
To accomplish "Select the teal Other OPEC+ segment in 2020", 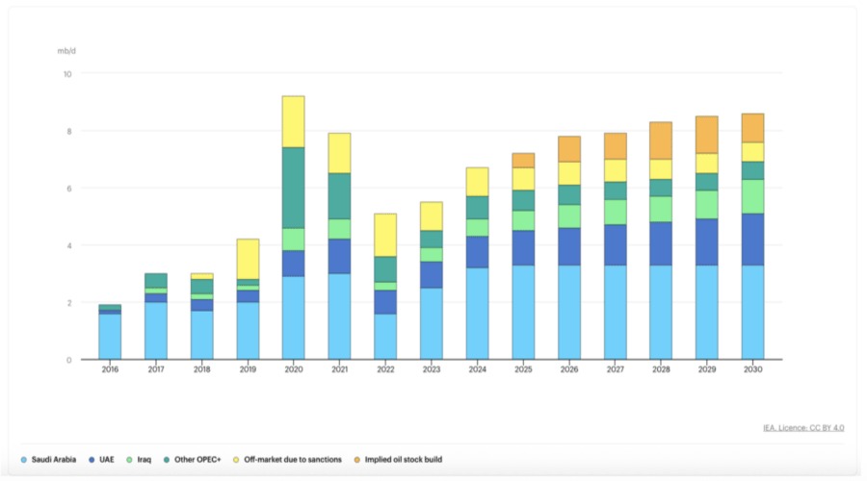I will point(293,188).
